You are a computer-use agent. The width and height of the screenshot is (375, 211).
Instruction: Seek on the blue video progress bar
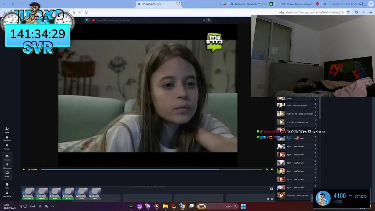(x=151, y=169)
